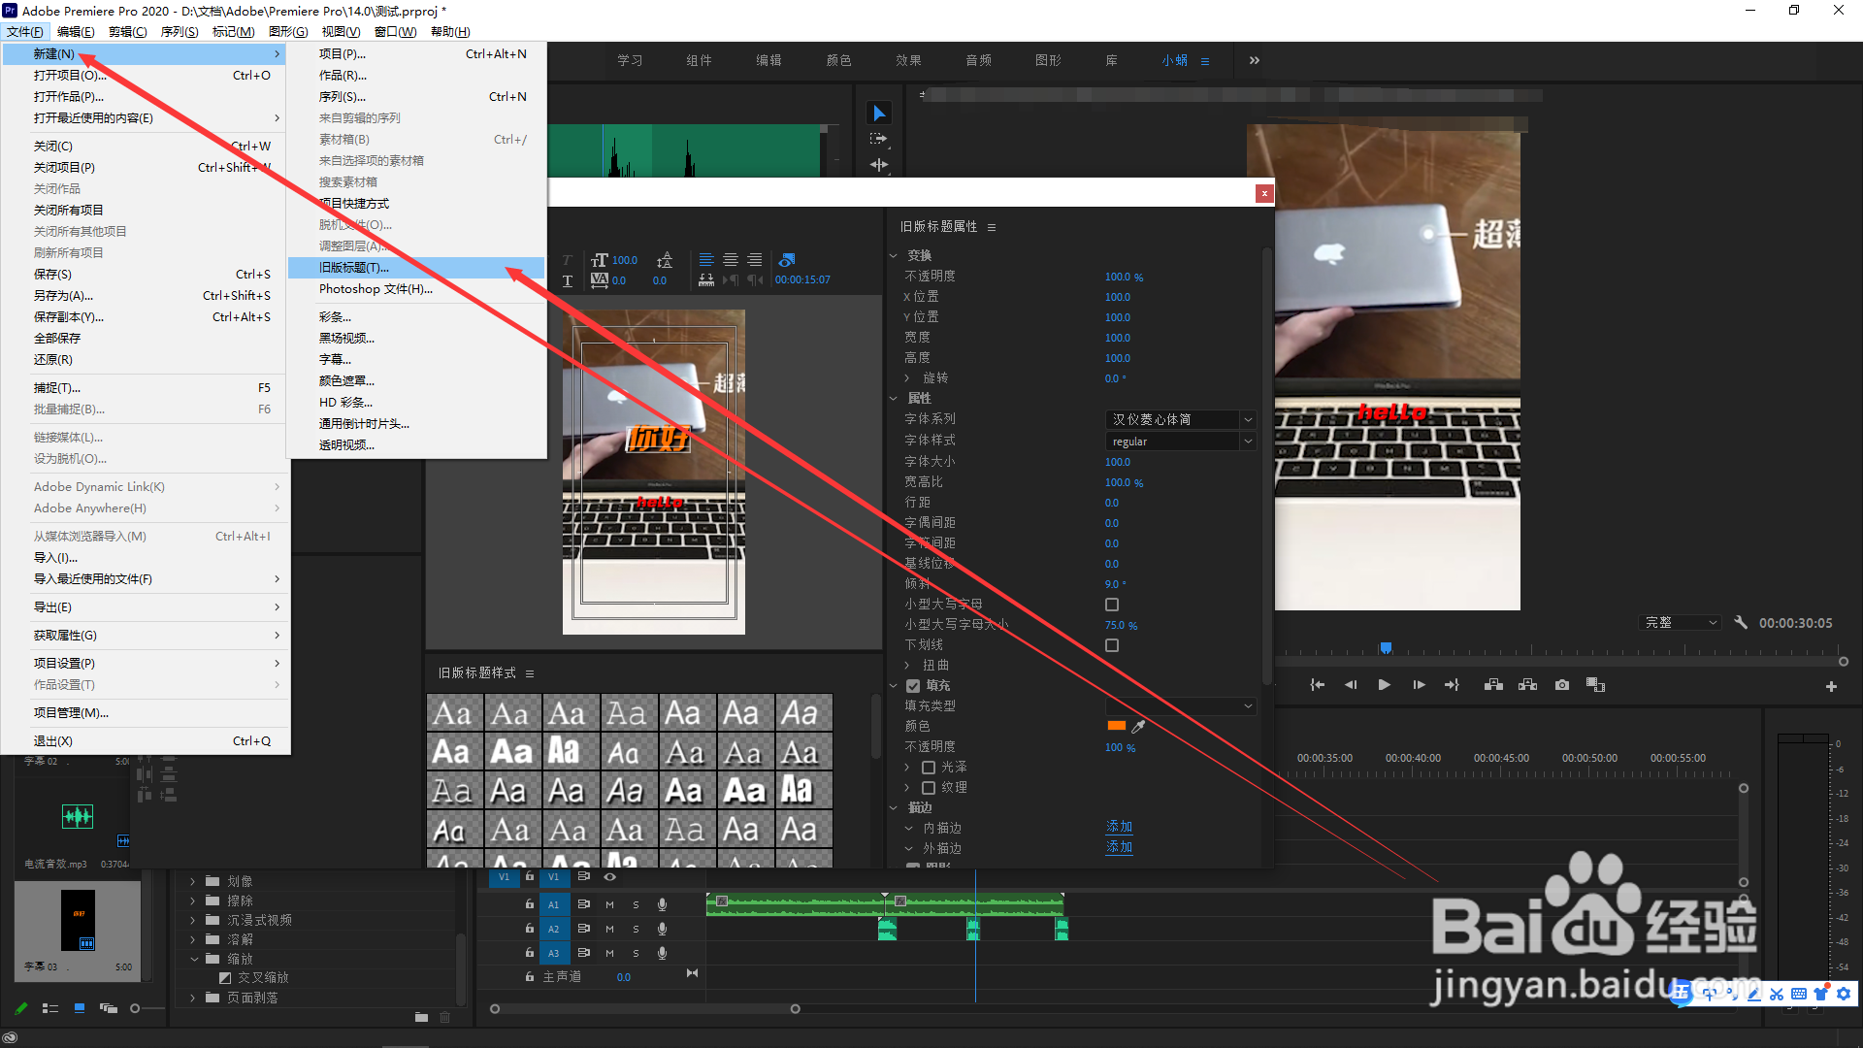The image size is (1863, 1048).
Task: Show more workspaces with chevron button
Action: click(1255, 60)
